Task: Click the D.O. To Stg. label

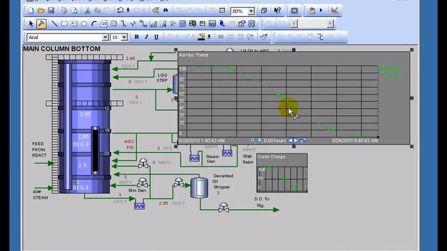Action: (261, 202)
